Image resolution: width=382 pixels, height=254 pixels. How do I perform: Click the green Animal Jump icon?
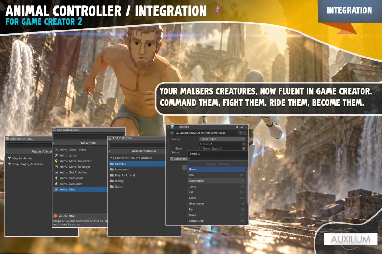[56, 155]
